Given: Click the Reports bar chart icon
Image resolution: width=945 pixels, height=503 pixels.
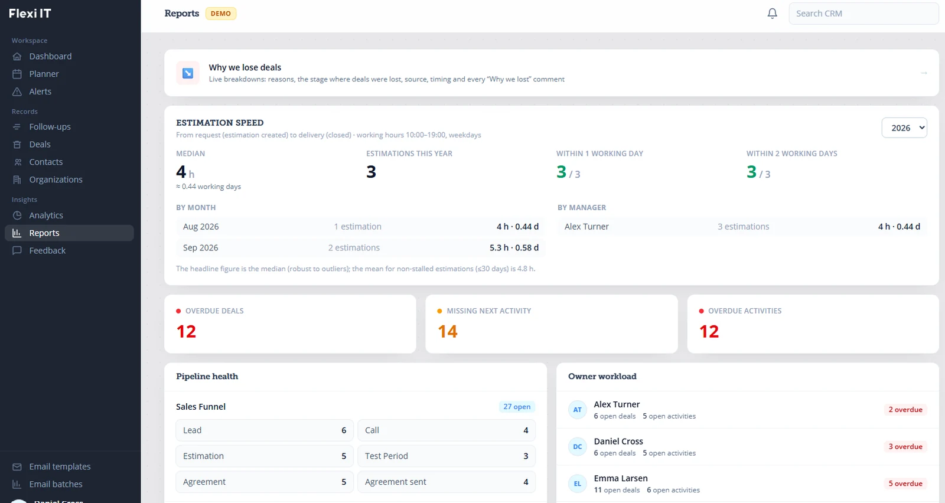Looking at the screenshot, I should [17, 233].
